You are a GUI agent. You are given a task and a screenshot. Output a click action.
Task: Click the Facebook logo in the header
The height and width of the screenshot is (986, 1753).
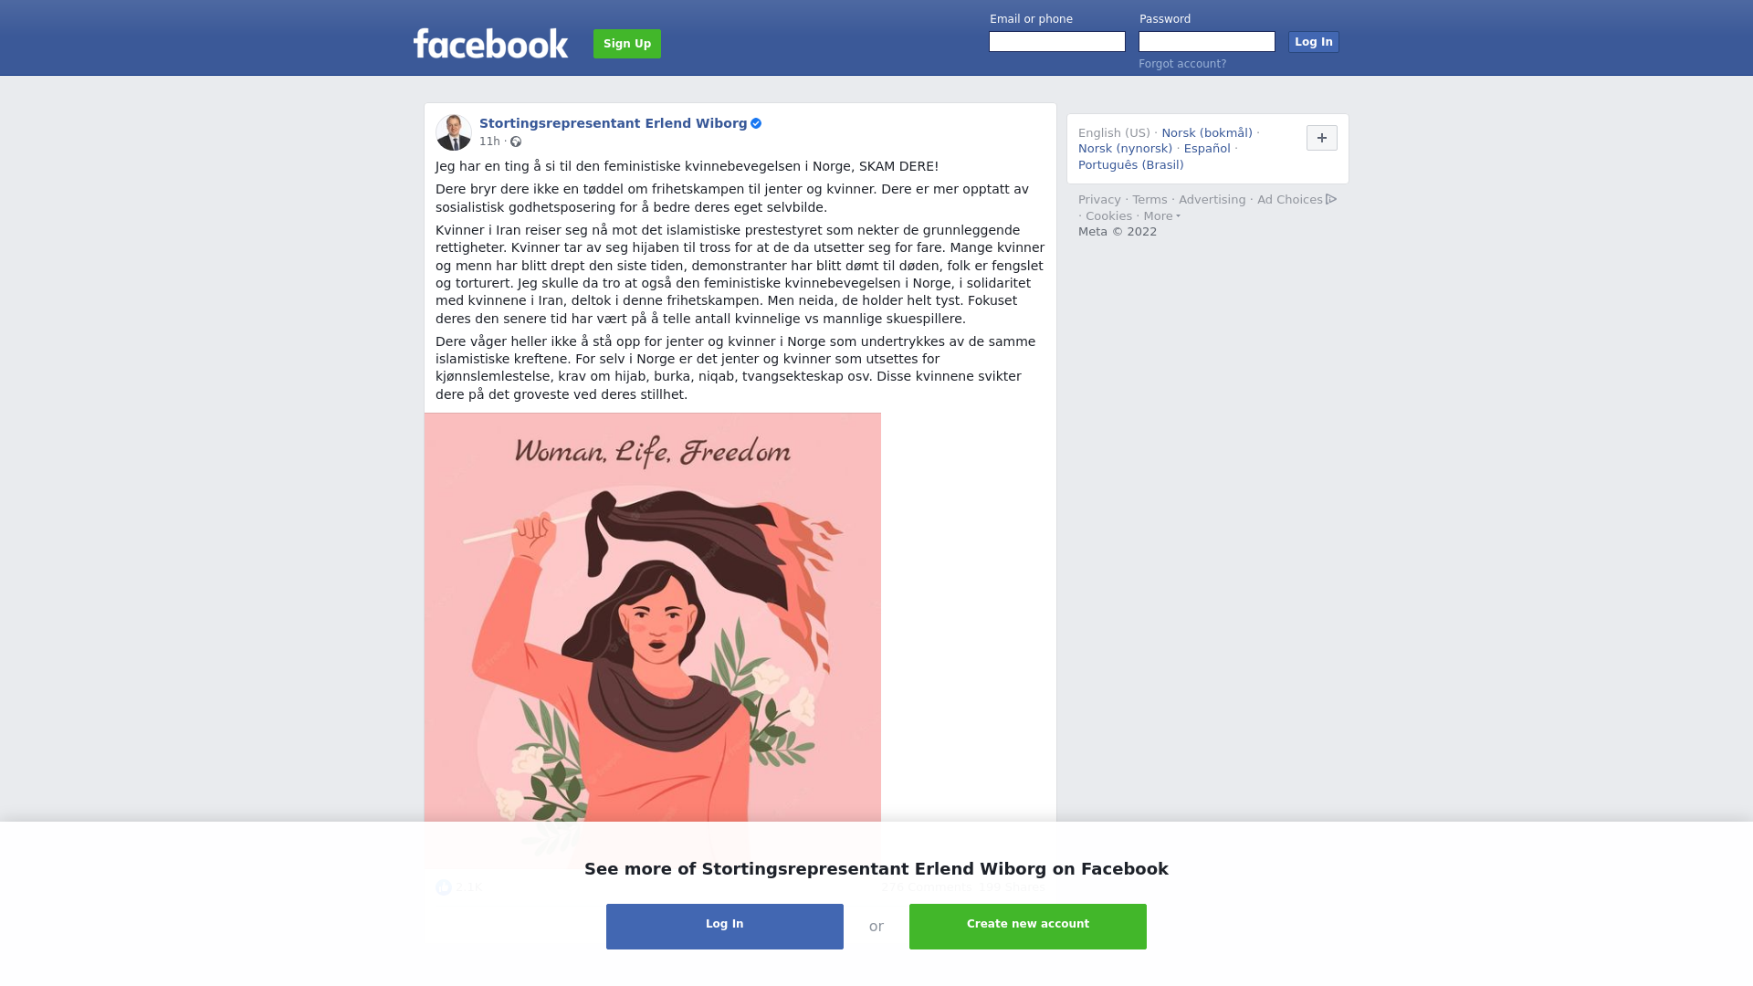[490, 44]
